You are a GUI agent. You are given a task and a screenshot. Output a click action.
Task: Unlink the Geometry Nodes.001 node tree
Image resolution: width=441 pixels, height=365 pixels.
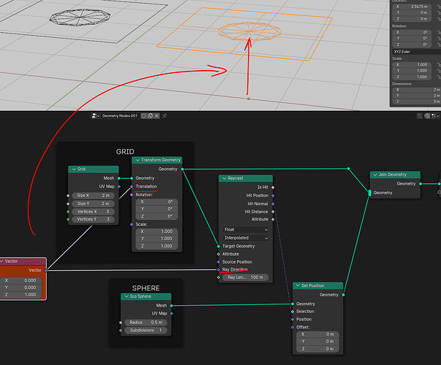[x=157, y=115]
